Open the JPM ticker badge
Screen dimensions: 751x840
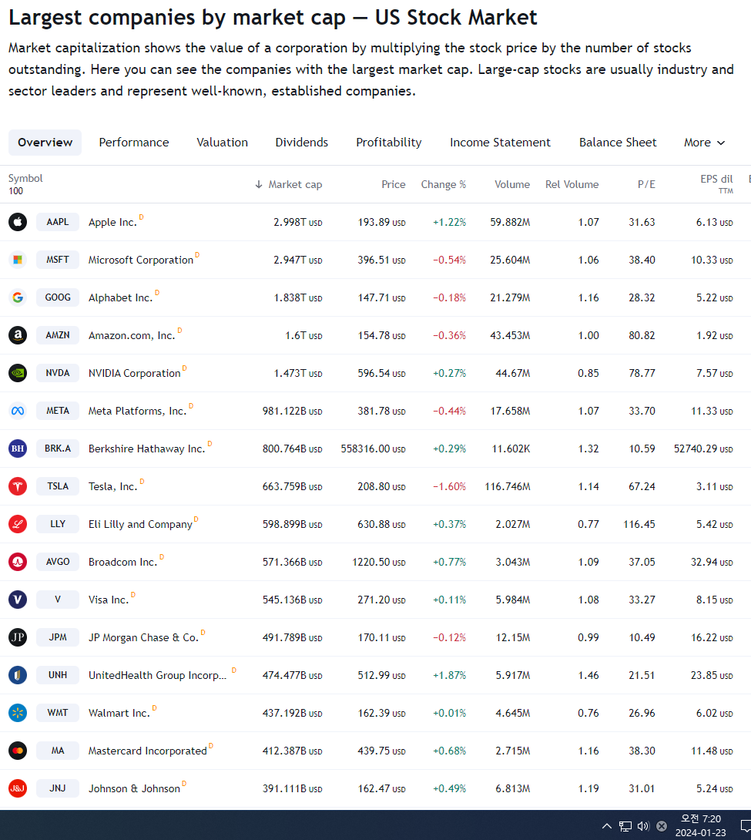(x=58, y=637)
